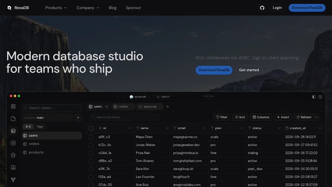
Task: Toggle the sidebar panel layout icon
Action: point(314,97)
